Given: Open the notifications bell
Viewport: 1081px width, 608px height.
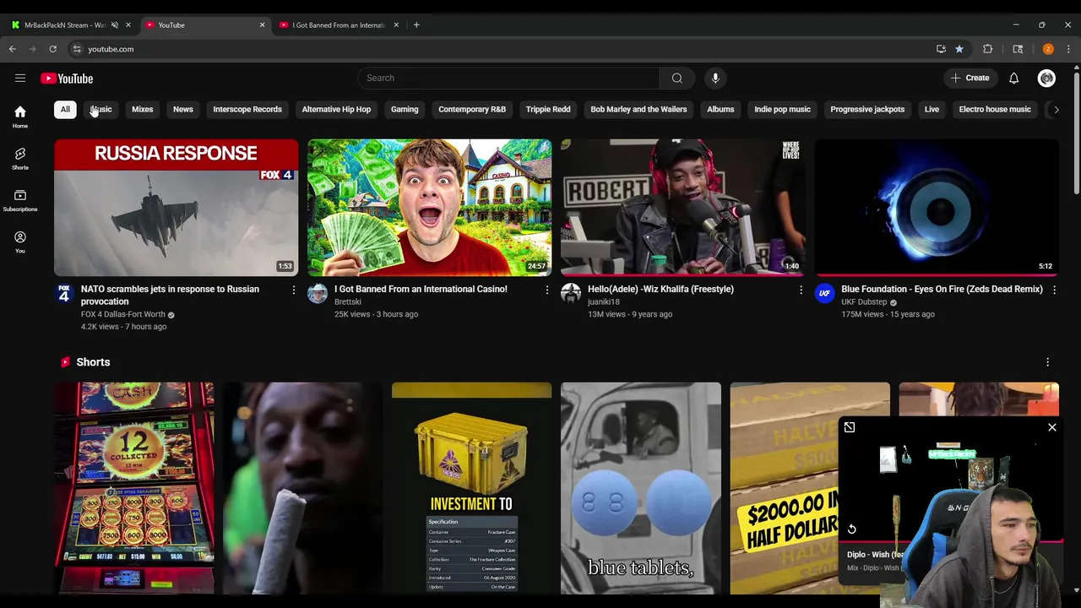Looking at the screenshot, I should (1013, 78).
